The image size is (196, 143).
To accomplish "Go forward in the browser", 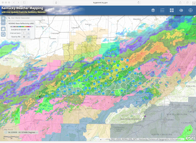I will coord(18,3).
